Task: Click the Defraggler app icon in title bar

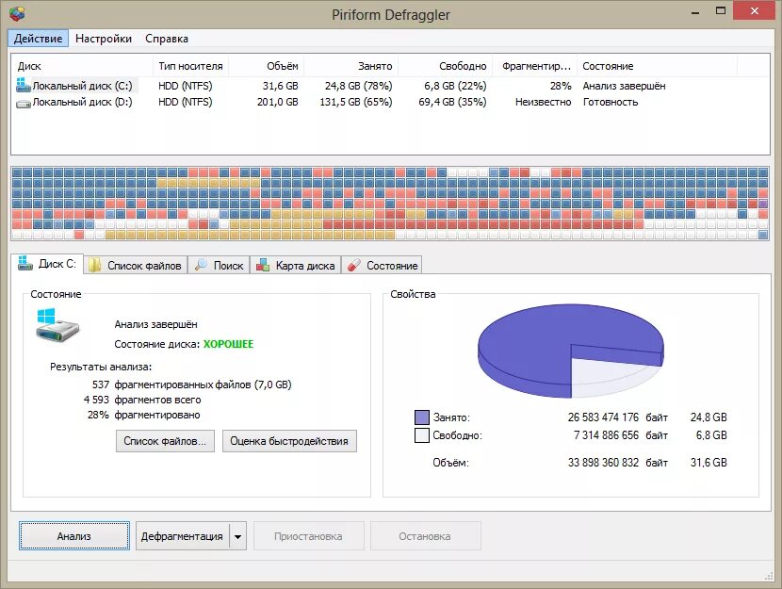Action: [x=17, y=13]
